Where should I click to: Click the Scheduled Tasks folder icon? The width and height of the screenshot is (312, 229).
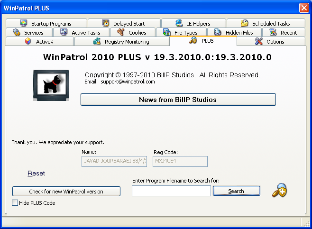245,23
